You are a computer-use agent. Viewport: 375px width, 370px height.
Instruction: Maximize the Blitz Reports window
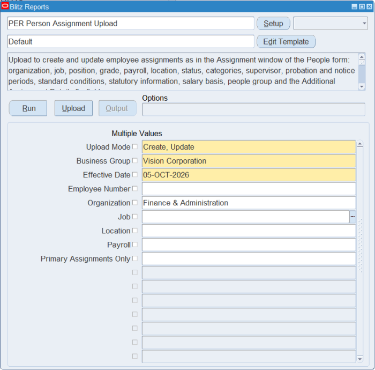[x=362, y=6]
